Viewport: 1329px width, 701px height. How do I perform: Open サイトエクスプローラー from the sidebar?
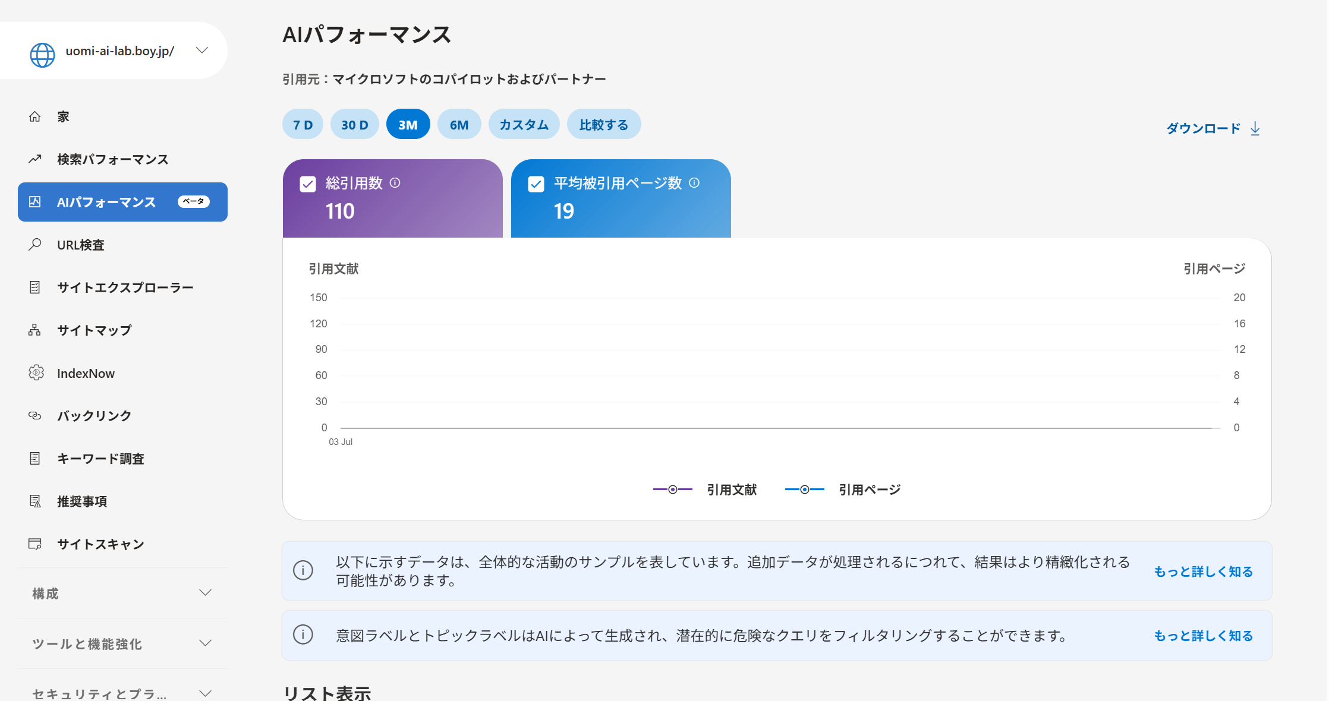pos(122,288)
